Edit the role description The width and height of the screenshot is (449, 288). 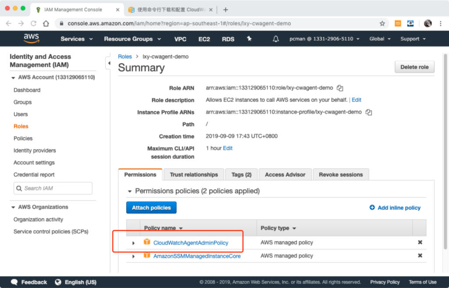pos(356,100)
